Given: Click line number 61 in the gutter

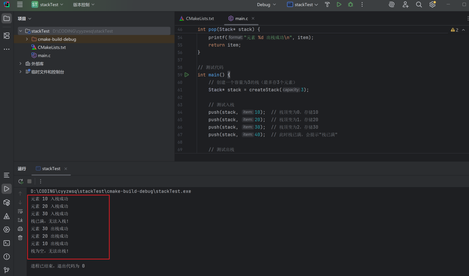Looking at the screenshot, I should 180,90.
